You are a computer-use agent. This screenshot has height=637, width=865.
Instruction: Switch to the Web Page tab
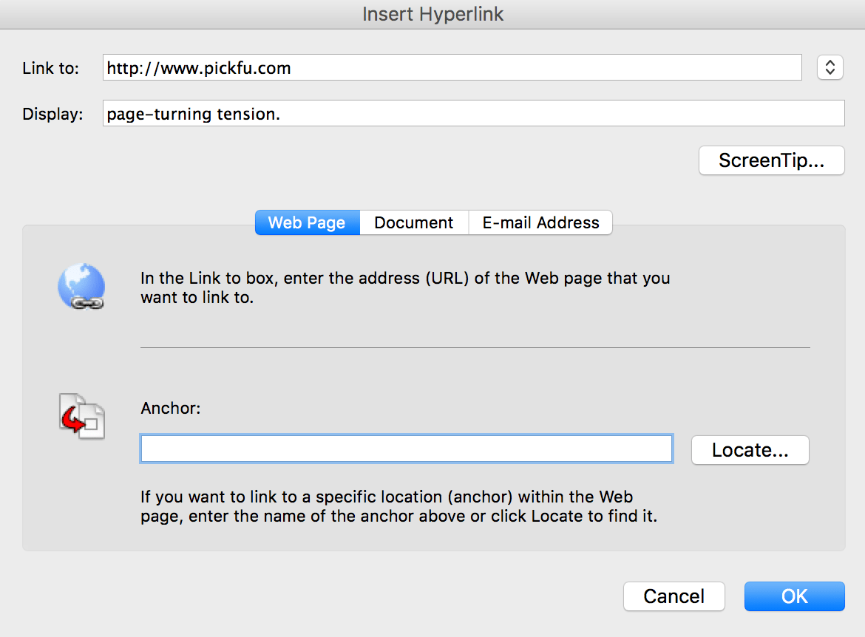tap(307, 222)
